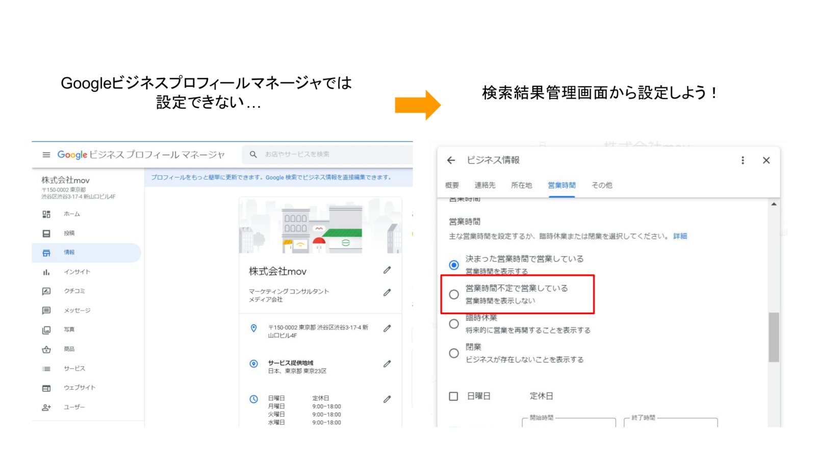Open クチコミ in the sidebar

coord(74,291)
